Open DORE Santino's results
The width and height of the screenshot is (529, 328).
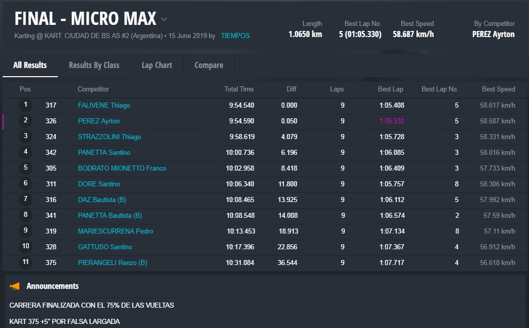tap(99, 184)
